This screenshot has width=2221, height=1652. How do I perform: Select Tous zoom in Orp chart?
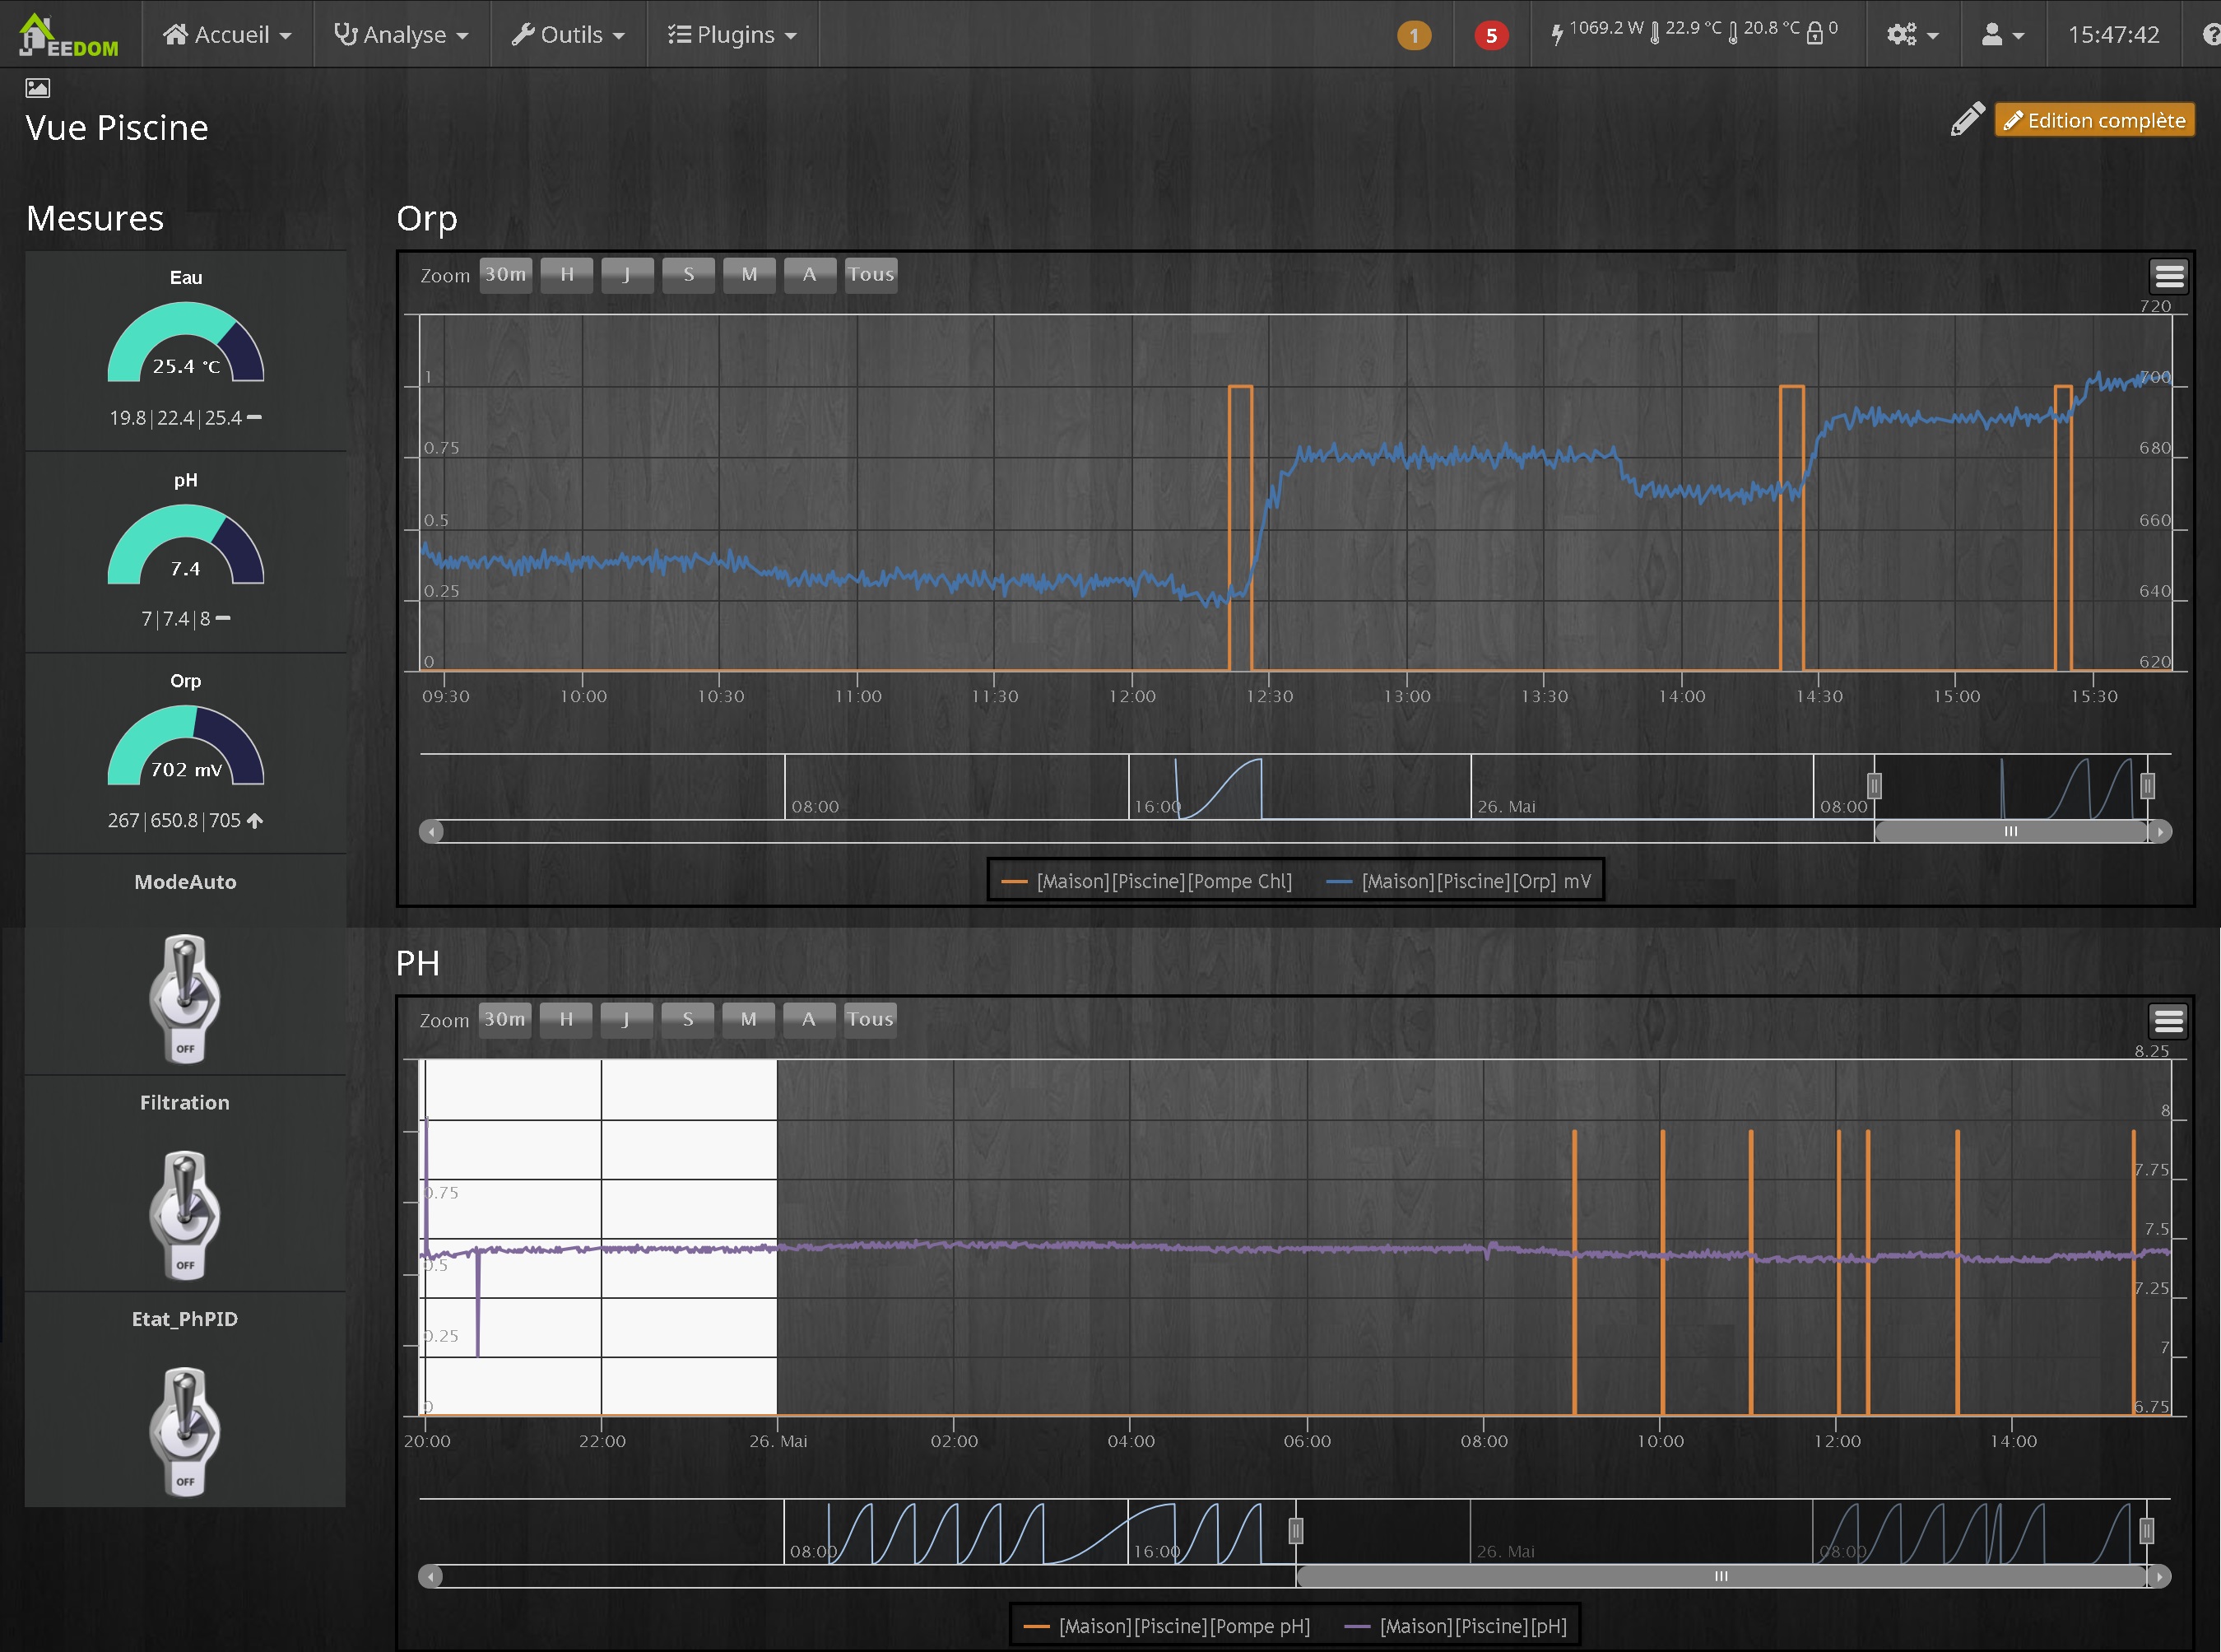pos(871,275)
